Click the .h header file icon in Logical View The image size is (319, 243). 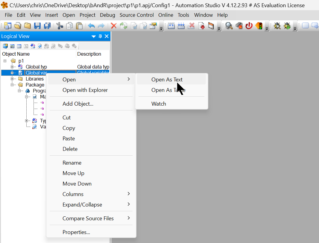tap(26, 46)
